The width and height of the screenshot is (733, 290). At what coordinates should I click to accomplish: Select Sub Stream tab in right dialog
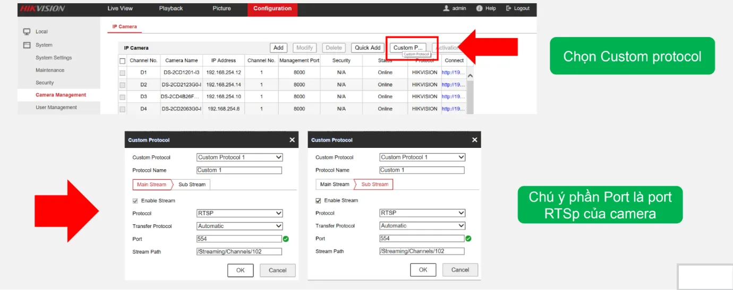pos(375,184)
